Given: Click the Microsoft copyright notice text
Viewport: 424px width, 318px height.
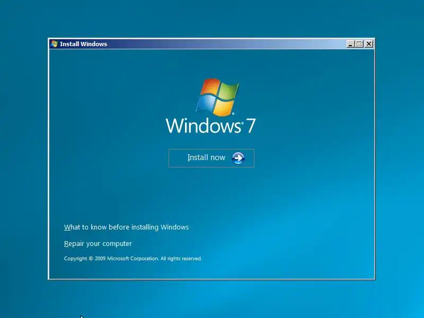Looking at the screenshot, I should pos(133,259).
